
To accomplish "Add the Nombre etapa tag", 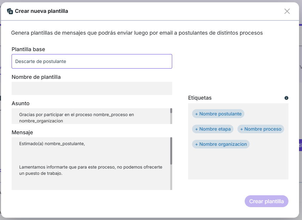I will click(213, 129).
